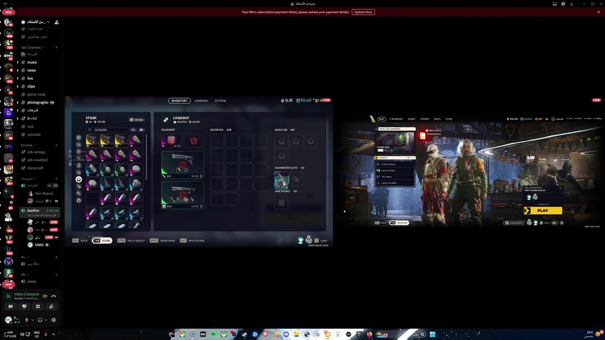Open the music text channel

pyautogui.click(x=32, y=62)
